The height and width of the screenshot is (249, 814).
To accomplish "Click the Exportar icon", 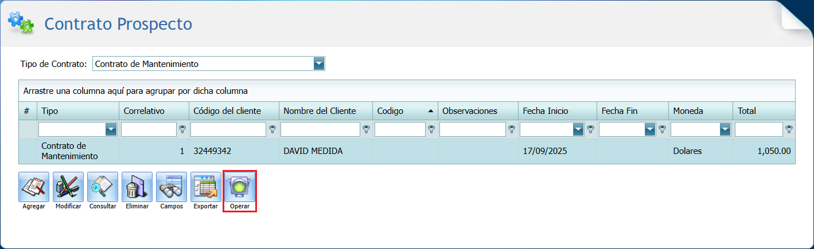I will point(205,187).
